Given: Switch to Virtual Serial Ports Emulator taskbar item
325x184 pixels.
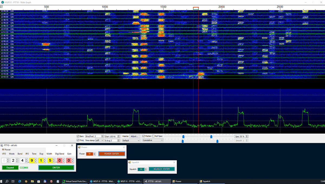Looking at the screenshot, I should (74, 181).
